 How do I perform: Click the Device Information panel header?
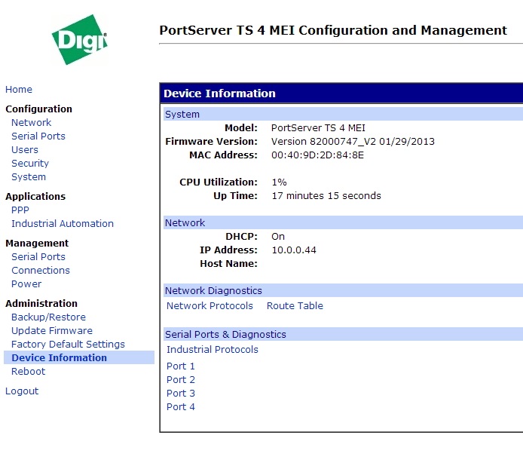(341, 93)
